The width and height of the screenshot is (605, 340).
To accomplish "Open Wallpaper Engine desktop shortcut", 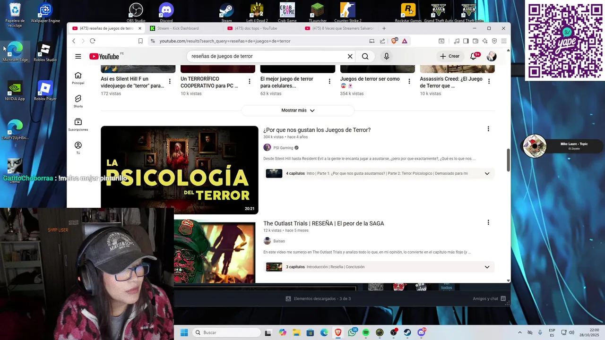I will pyautogui.click(x=45, y=13).
